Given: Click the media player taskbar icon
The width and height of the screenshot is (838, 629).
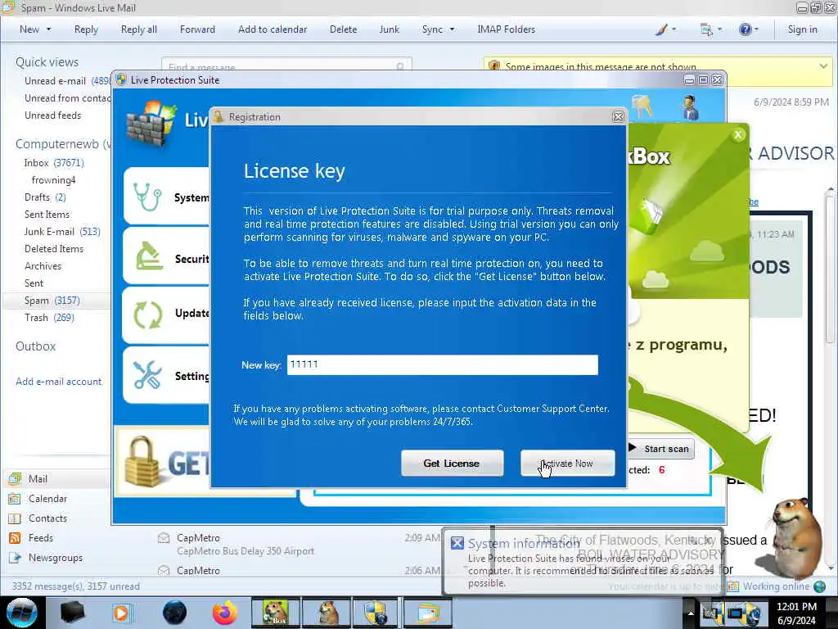Looking at the screenshot, I should [121, 613].
